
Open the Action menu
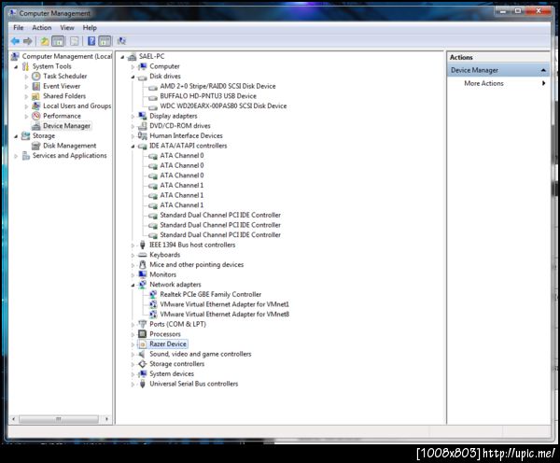point(42,27)
